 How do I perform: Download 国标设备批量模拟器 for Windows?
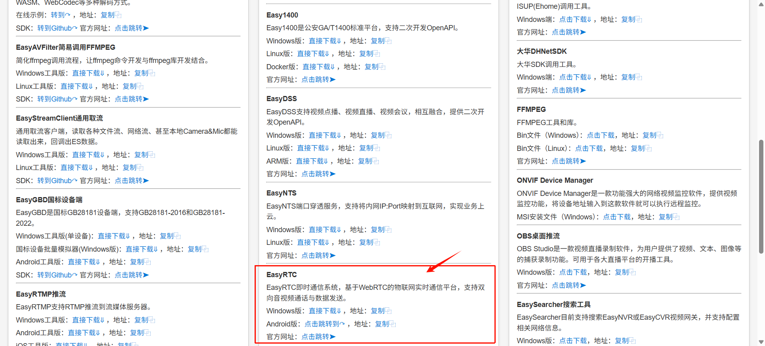[142, 249]
